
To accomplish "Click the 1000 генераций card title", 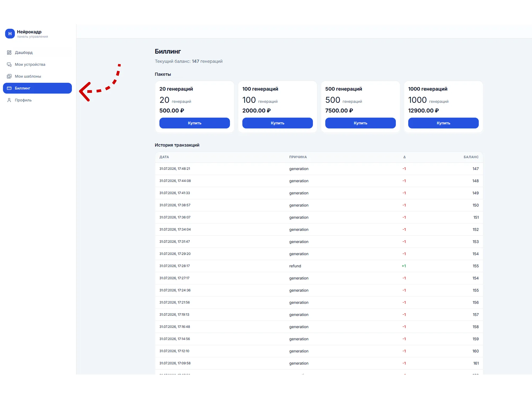I will tap(428, 89).
